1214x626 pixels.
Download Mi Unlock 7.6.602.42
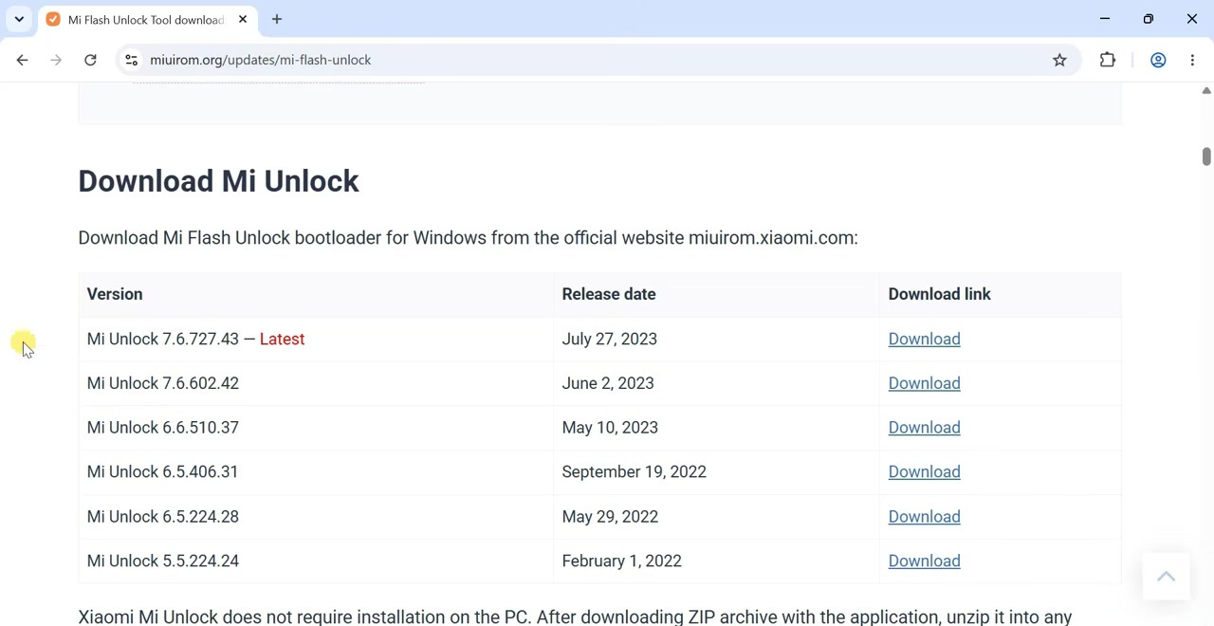click(x=924, y=383)
